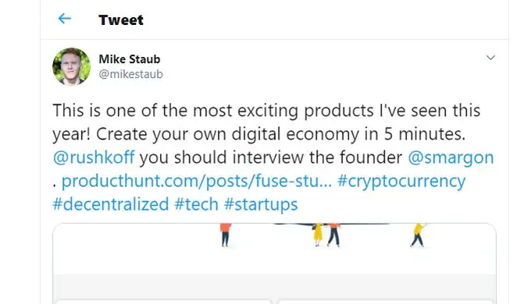
Task: Click the two central figures in preview illustration
Action: coord(326,235)
